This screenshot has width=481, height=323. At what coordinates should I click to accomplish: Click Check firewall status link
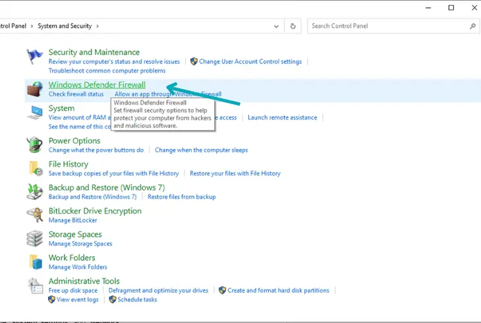coord(76,94)
